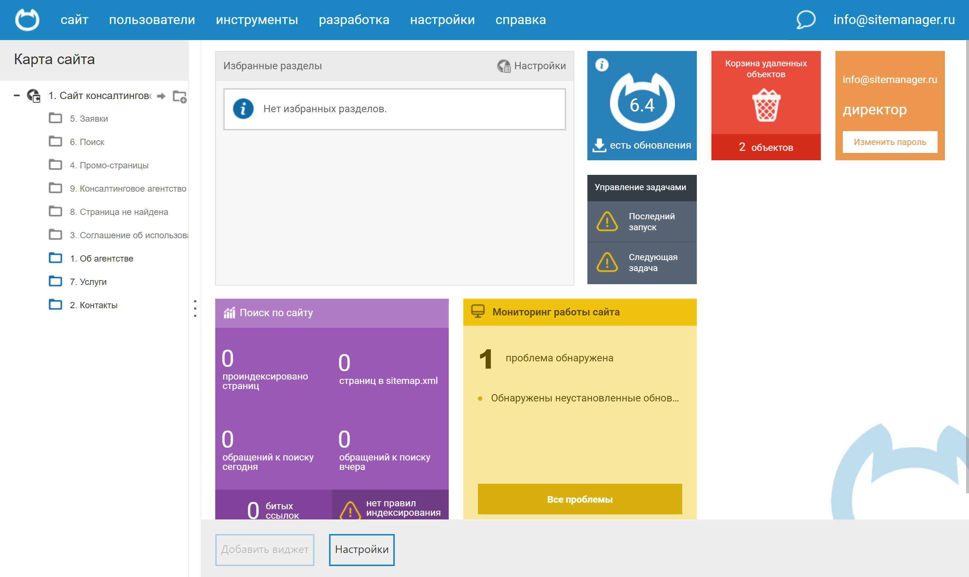This screenshot has height=577, width=969.
Task: Open the настройки dropdown menu
Action: 442,19
